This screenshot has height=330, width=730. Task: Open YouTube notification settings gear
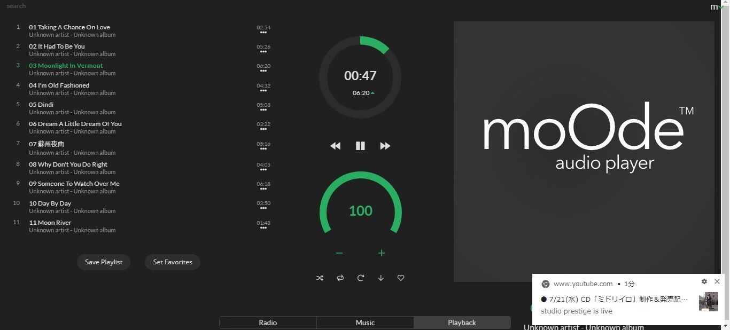[x=704, y=281]
